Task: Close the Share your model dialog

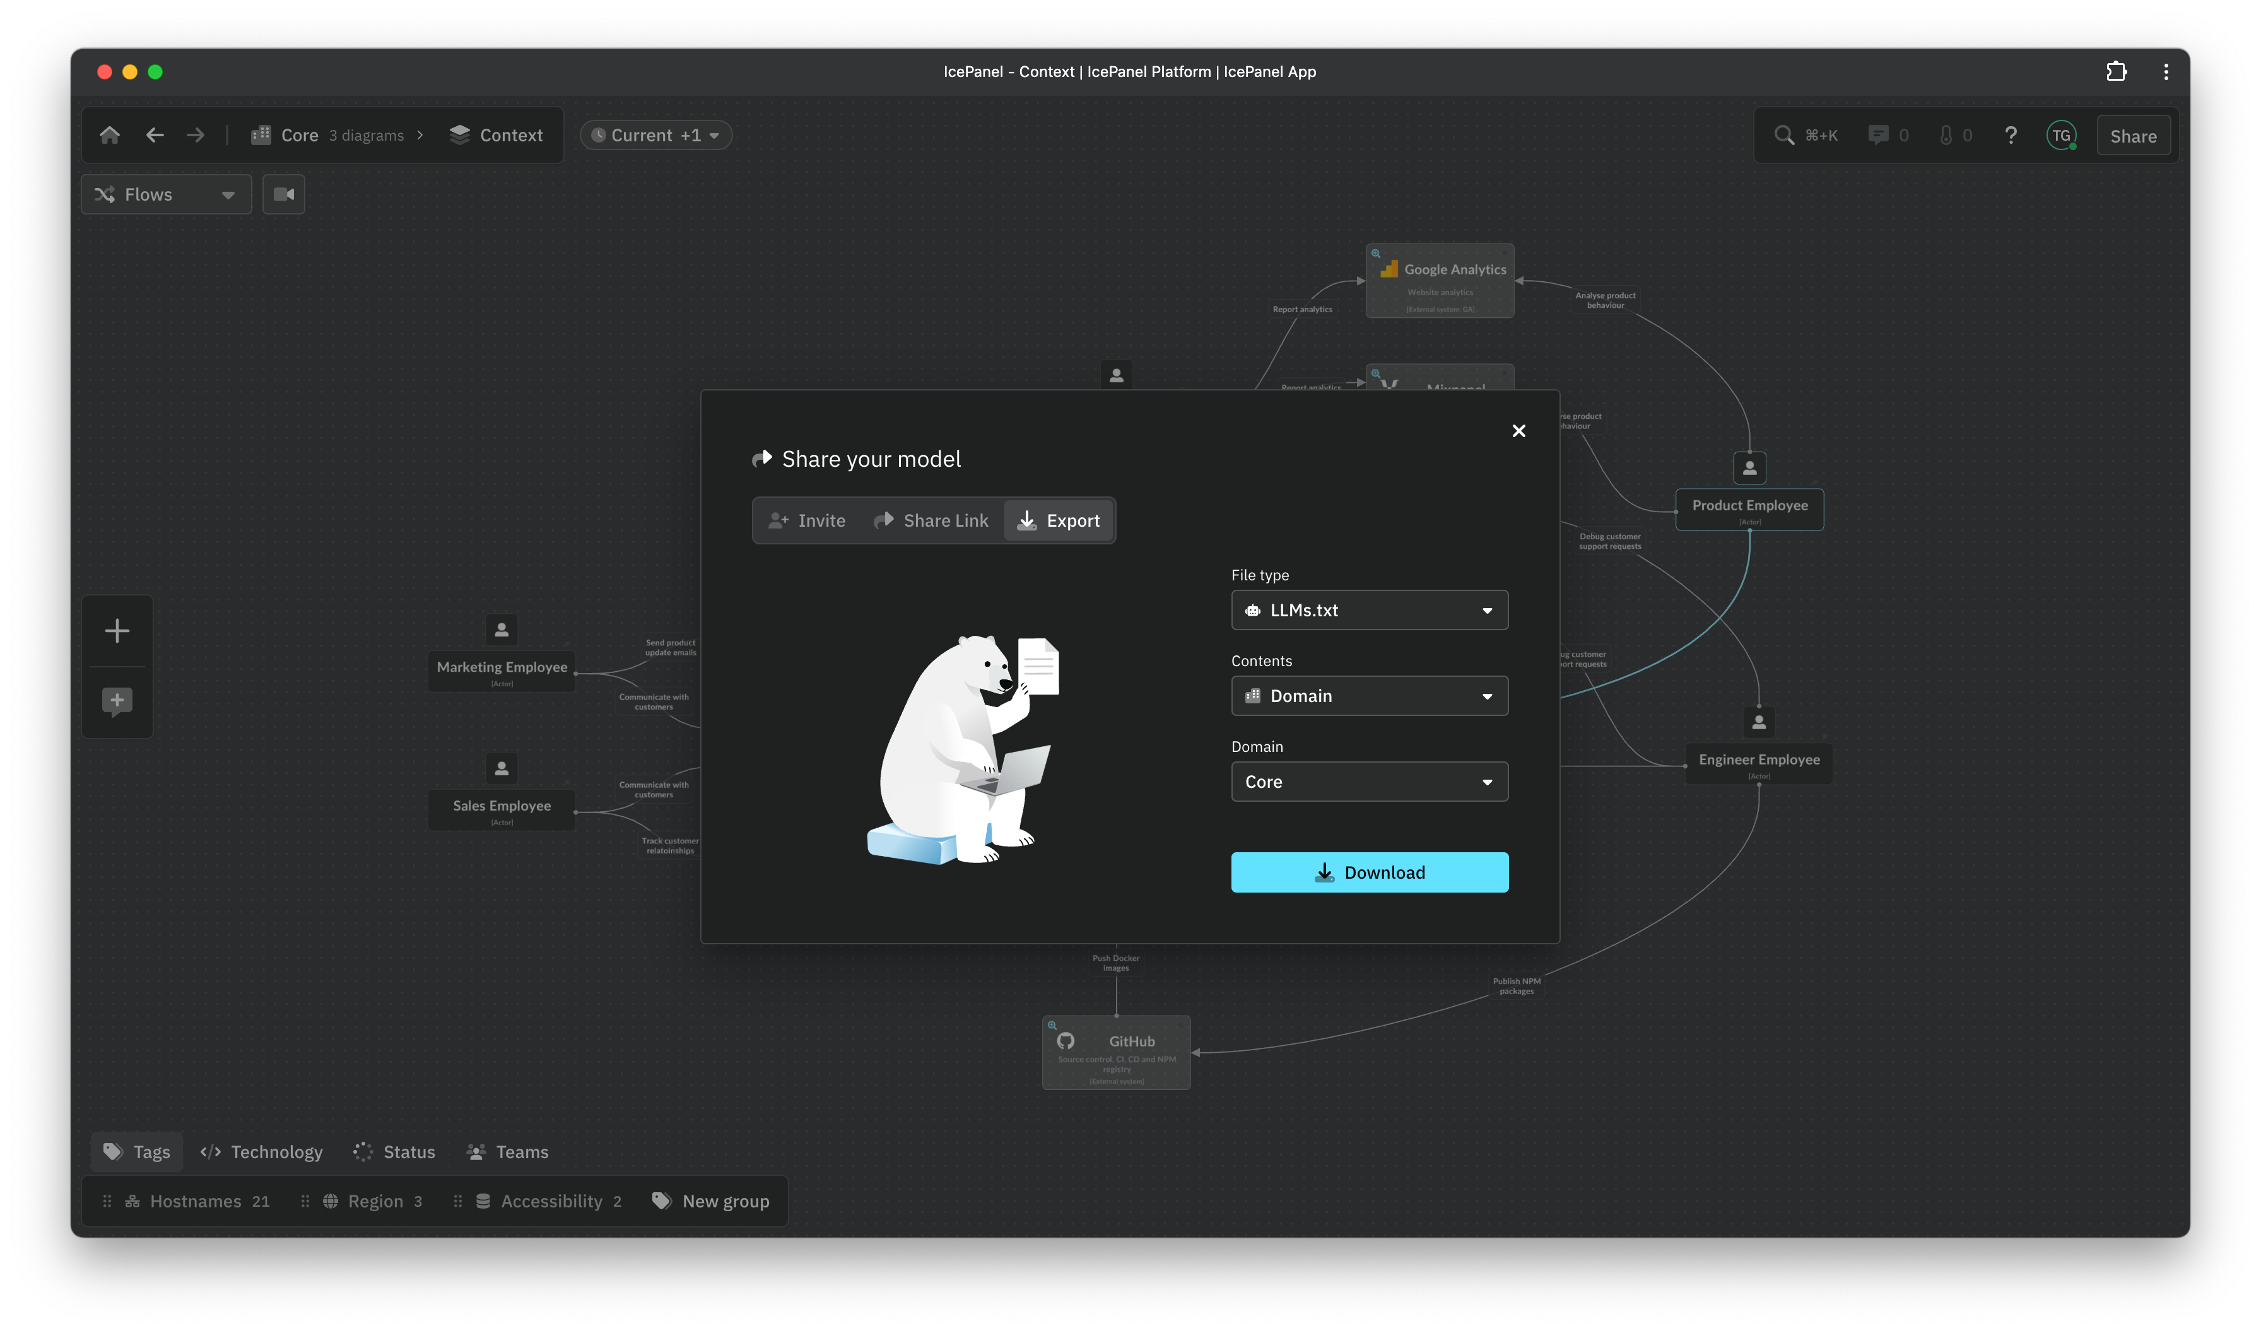Action: tap(1518, 431)
